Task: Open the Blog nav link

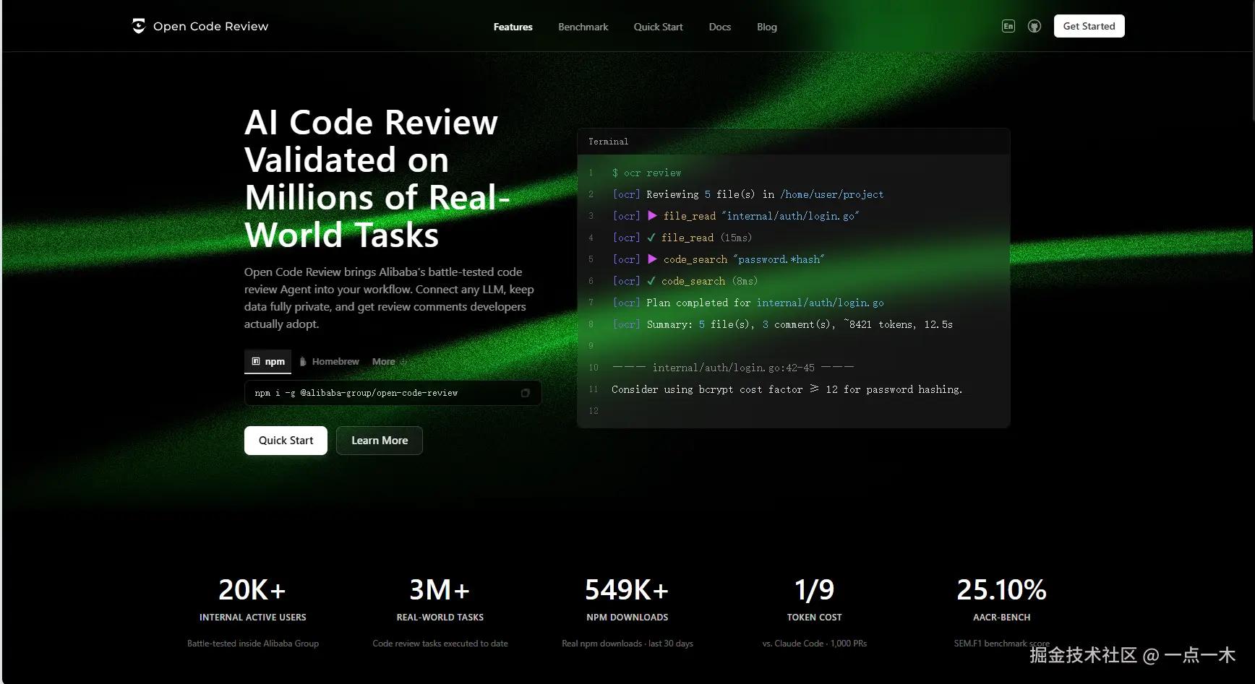Action: (x=767, y=27)
